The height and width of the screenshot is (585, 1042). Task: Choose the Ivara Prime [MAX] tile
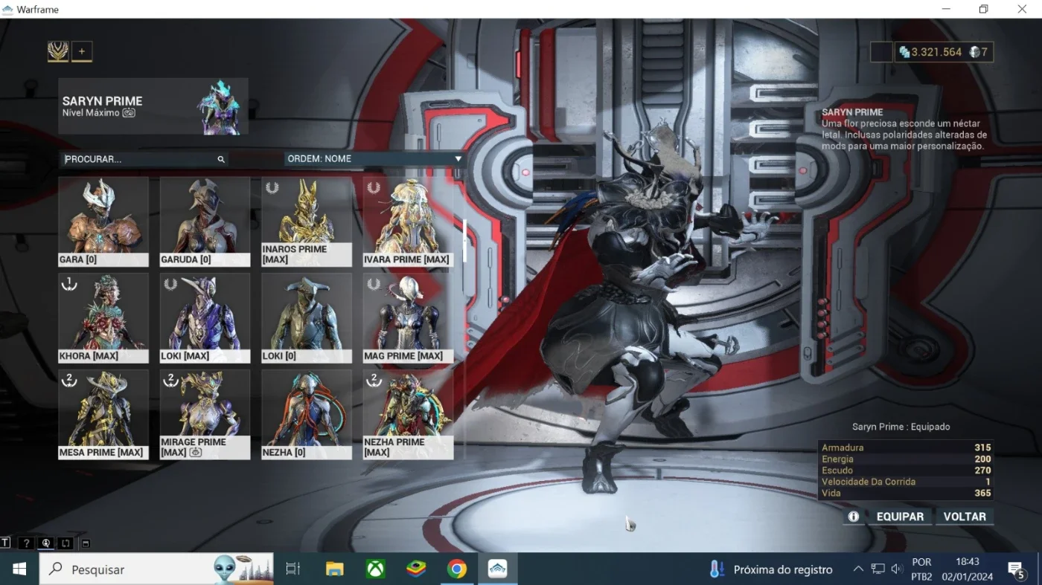point(408,222)
